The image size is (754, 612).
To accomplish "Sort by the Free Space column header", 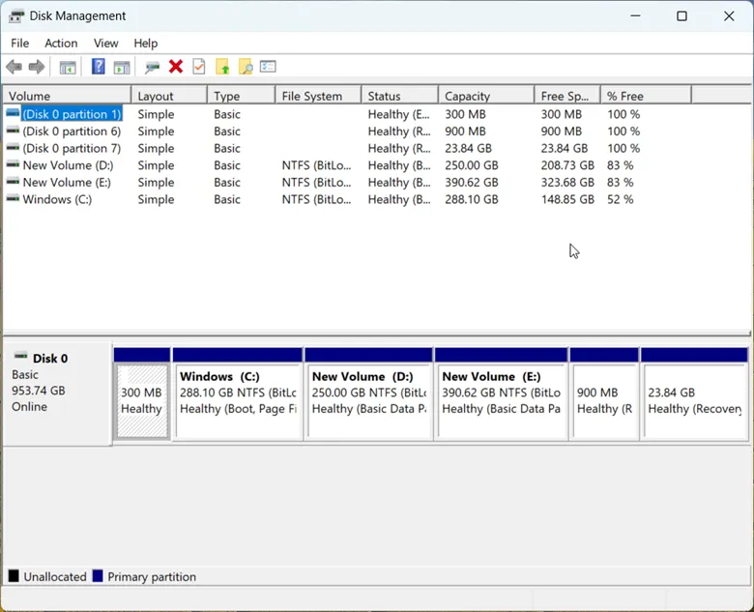I will coord(567,96).
